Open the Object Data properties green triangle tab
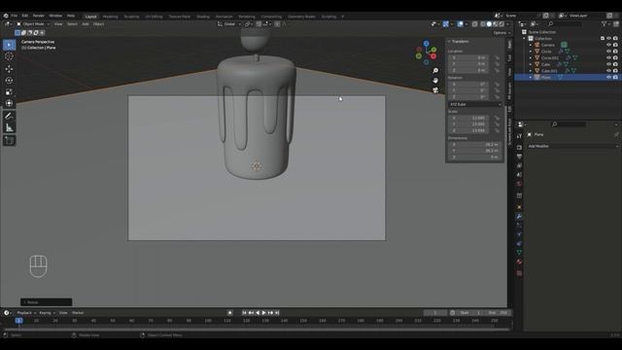This screenshot has width=622, height=350. point(519,253)
